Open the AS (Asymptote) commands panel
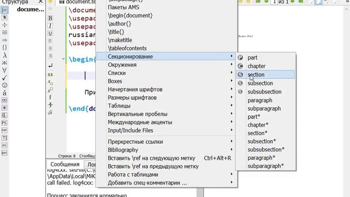 click(x=4, y=146)
